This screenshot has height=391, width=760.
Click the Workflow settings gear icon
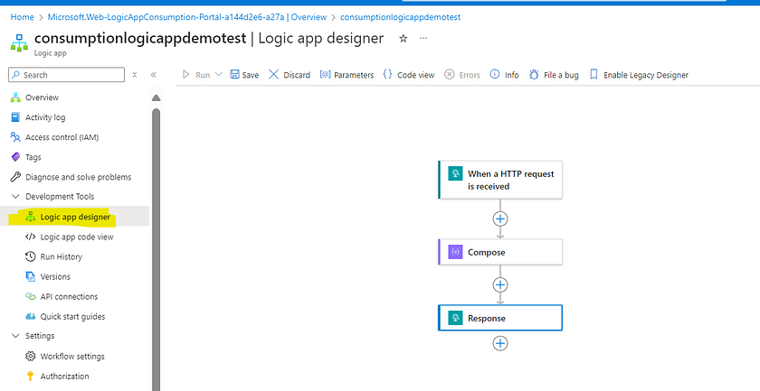click(x=31, y=356)
